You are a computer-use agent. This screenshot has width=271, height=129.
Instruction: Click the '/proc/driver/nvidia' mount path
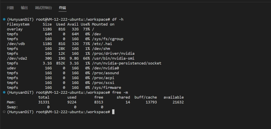113,53
